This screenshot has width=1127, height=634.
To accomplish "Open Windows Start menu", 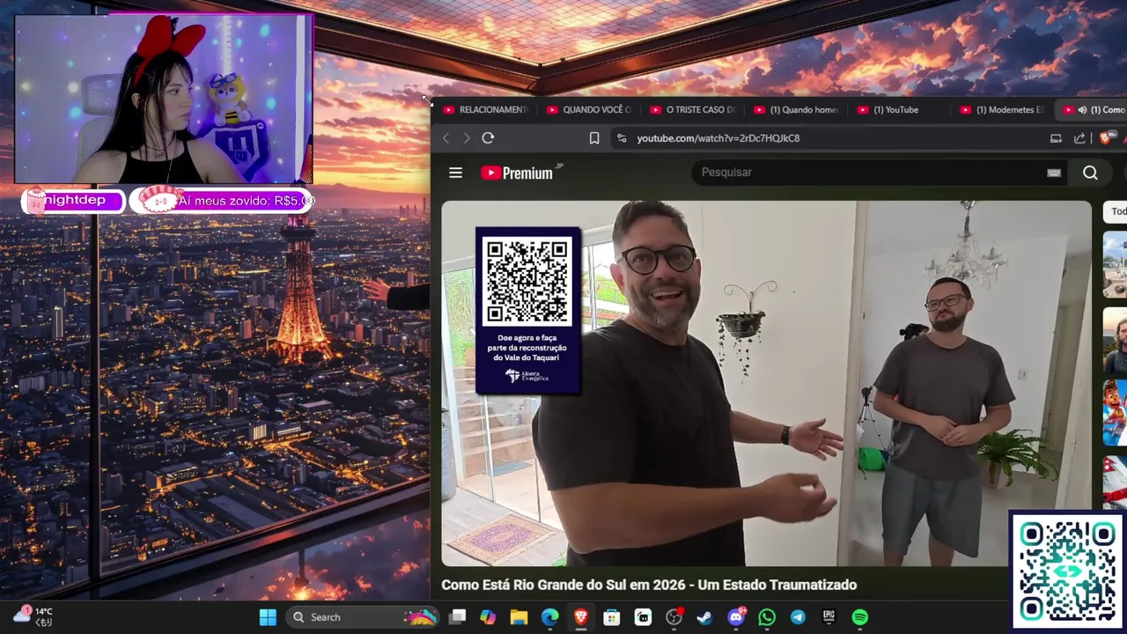I will (268, 617).
